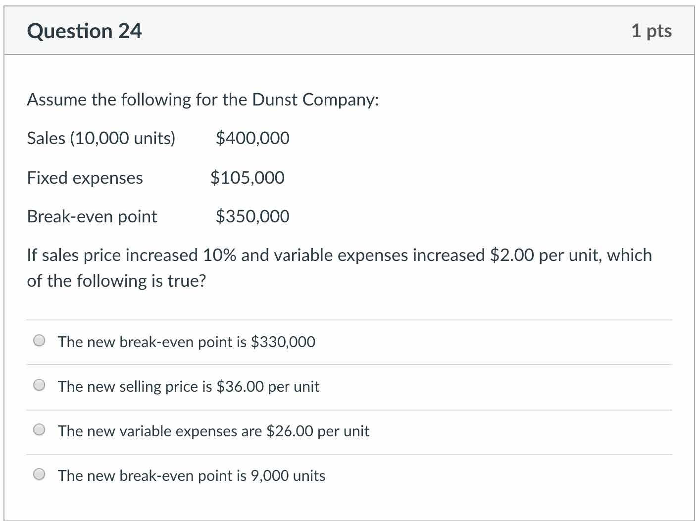Image resolution: width=696 pixels, height=521 pixels.
Task: Choose the $36.00 selling price radio button
Action: click(40, 385)
